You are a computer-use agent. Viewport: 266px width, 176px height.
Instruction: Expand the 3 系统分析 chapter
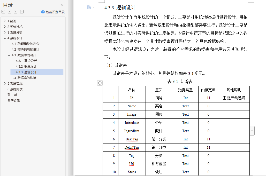(5, 32)
